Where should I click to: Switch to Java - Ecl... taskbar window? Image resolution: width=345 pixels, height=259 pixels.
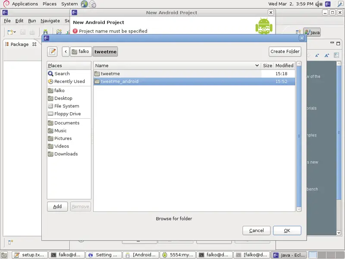289,255
